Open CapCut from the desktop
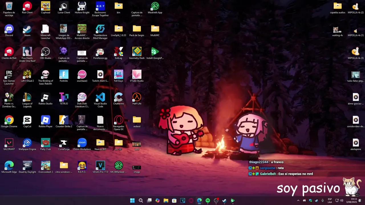The image size is (365, 205). point(27,122)
